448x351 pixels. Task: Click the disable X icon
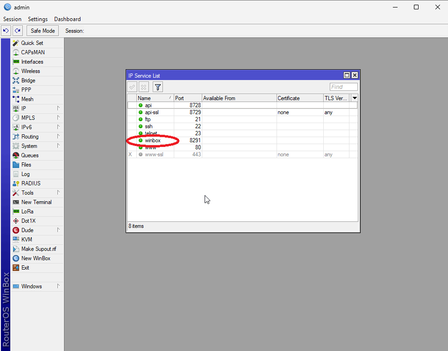pyautogui.click(x=144, y=87)
